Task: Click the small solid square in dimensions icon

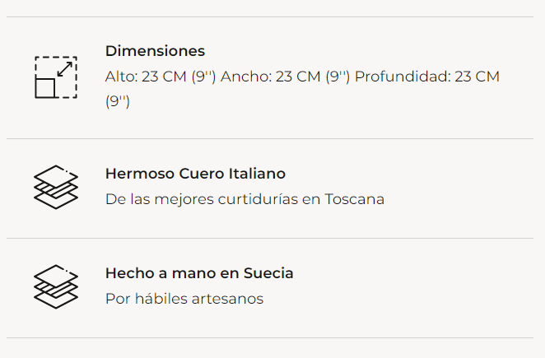Action: [x=45, y=87]
